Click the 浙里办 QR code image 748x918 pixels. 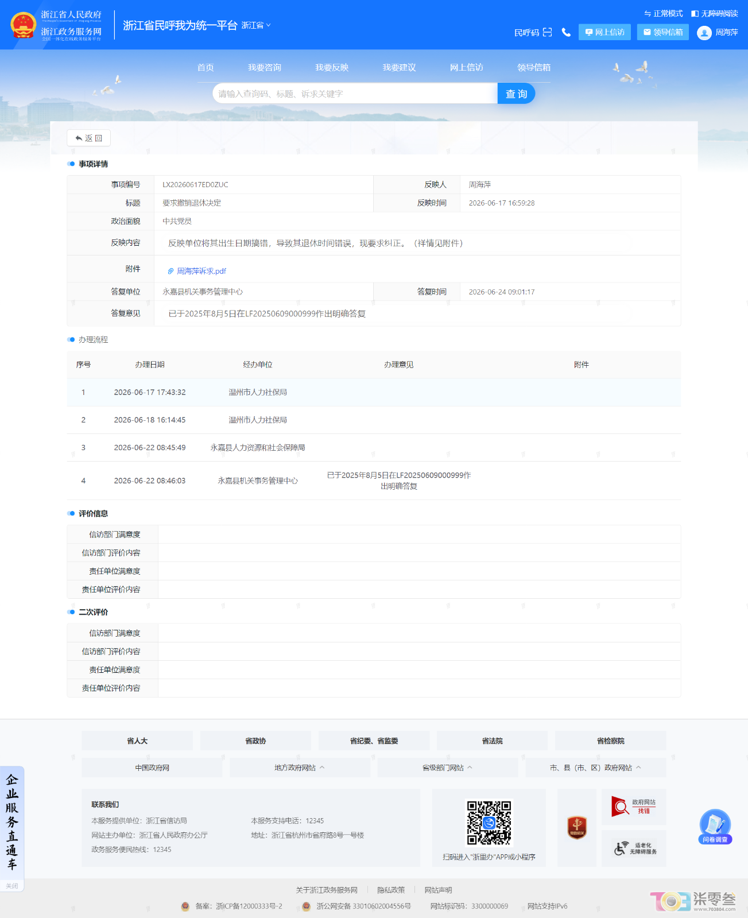pos(489,823)
